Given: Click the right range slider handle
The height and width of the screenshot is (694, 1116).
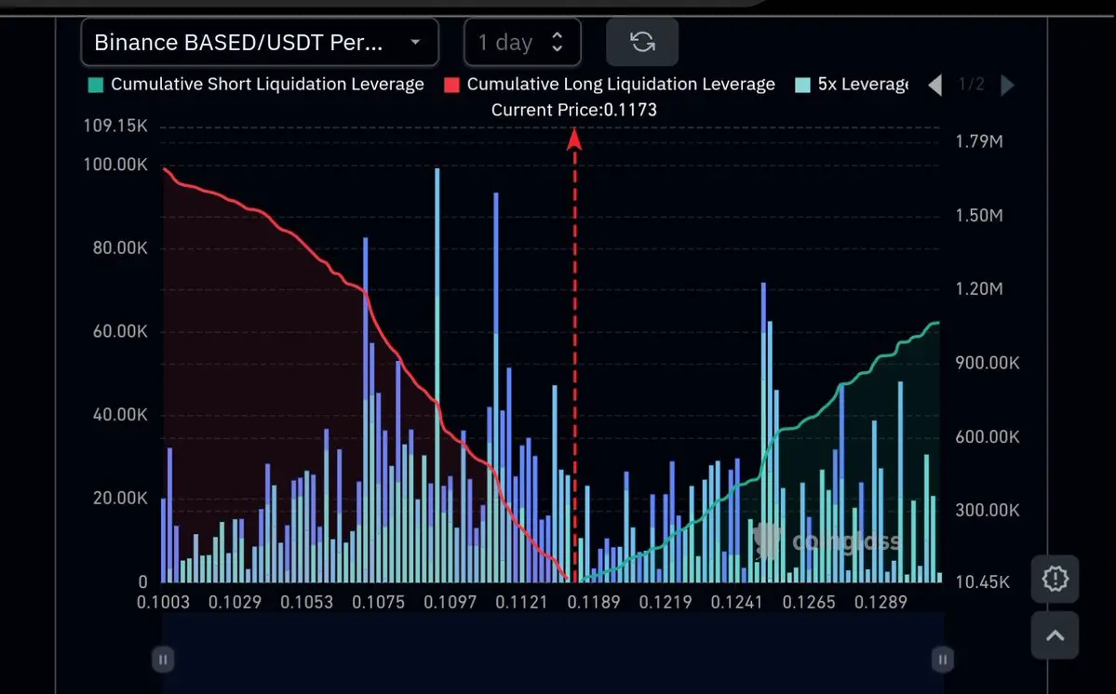Looking at the screenshot, I should click(x=942, y=660).
